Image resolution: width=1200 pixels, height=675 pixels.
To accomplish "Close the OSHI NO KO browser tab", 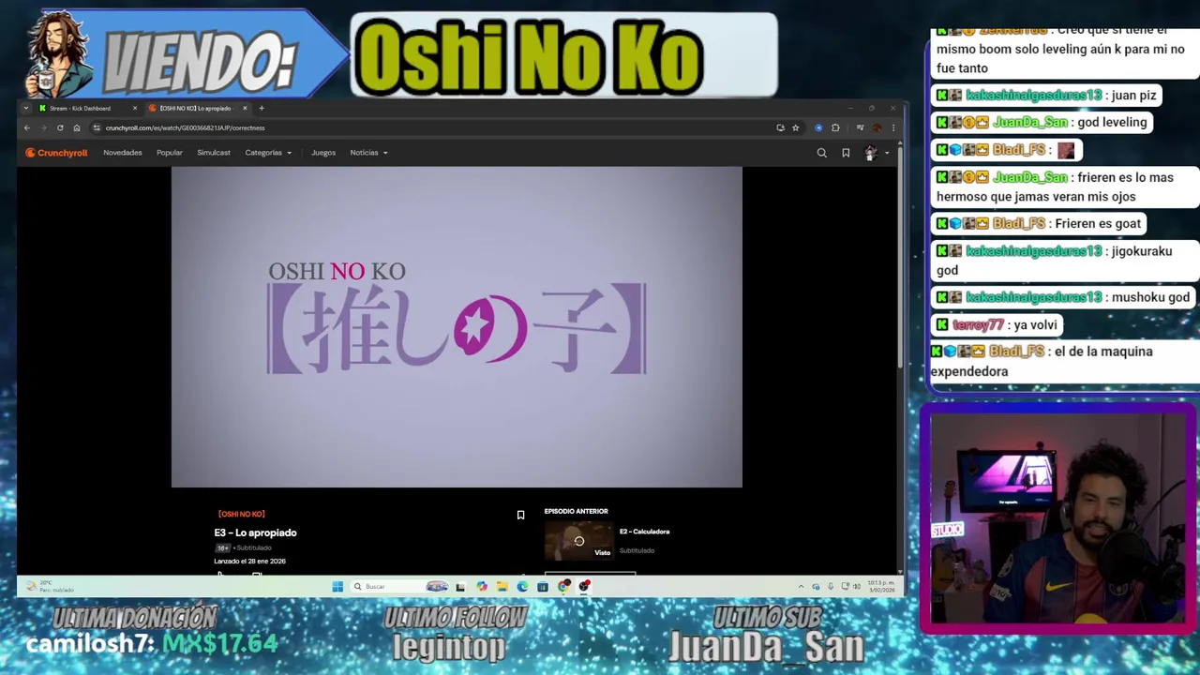I will click(x=245, y=108).
